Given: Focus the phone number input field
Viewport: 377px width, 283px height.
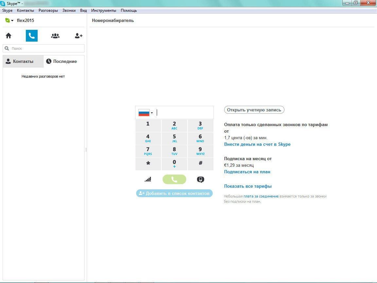Looking at the screenshot, I should 184,113.
